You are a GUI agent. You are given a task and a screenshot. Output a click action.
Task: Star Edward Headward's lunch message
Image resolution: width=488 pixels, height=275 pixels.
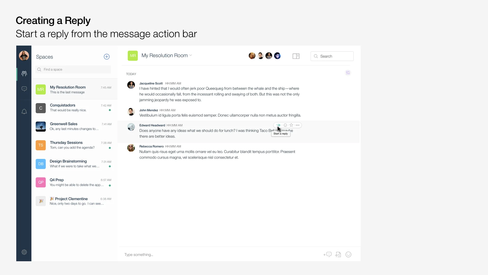tap(291, 125)
